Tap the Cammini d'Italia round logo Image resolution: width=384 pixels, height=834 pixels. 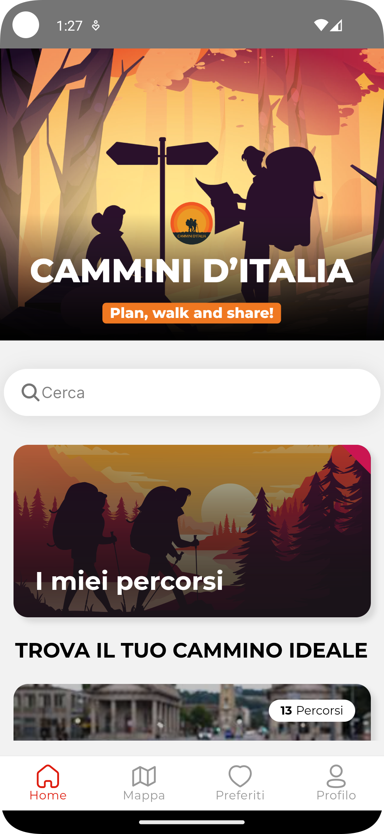192,223
